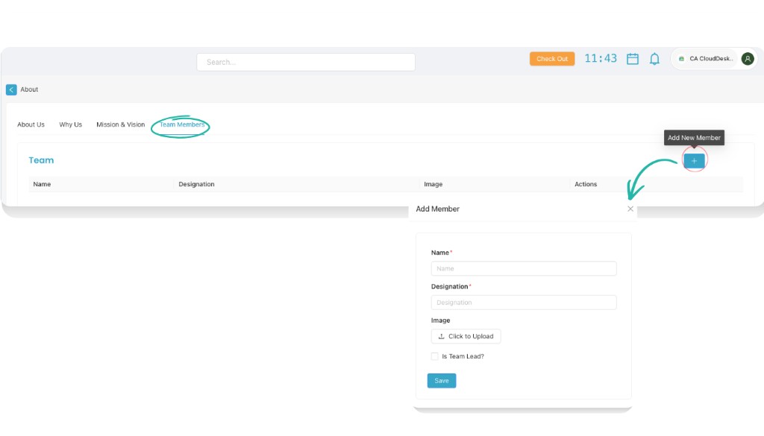
Task: Click the upload icon in Image field
Action: pyautogui.click(x=442, y=337)
